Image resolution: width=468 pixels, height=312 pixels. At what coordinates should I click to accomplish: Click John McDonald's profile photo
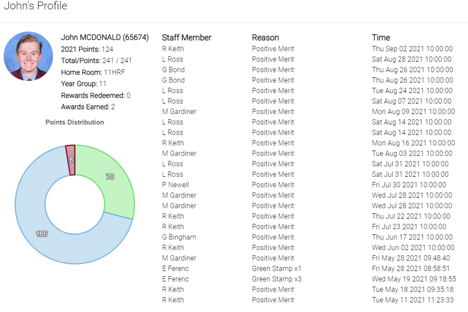[x=28, y=56]
